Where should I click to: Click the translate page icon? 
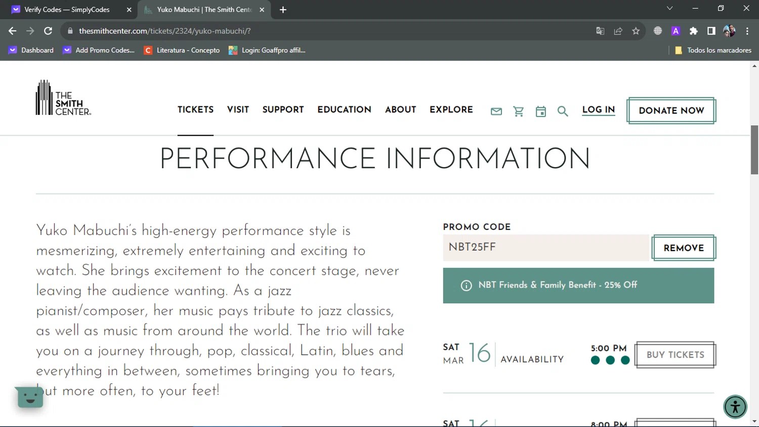click(600, 31)
